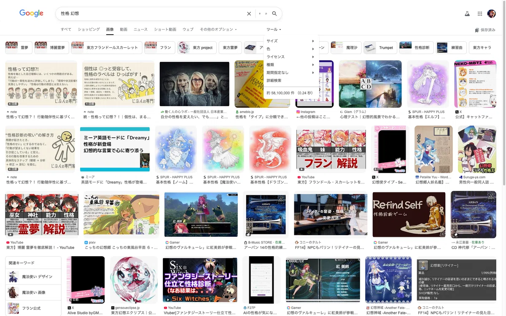The image size is (506, 316).
Task: Expand the サイズ submenu
Action: click(x=291, y=41)
